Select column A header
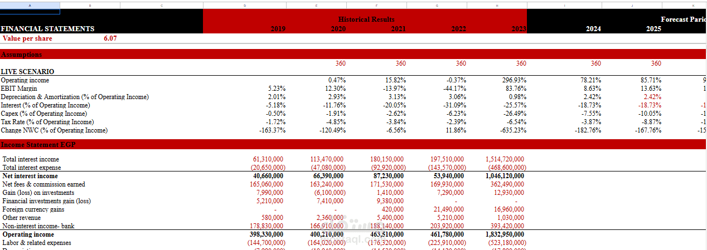Image resolution: width=707 pixels, height=250 pixels. 30,5
